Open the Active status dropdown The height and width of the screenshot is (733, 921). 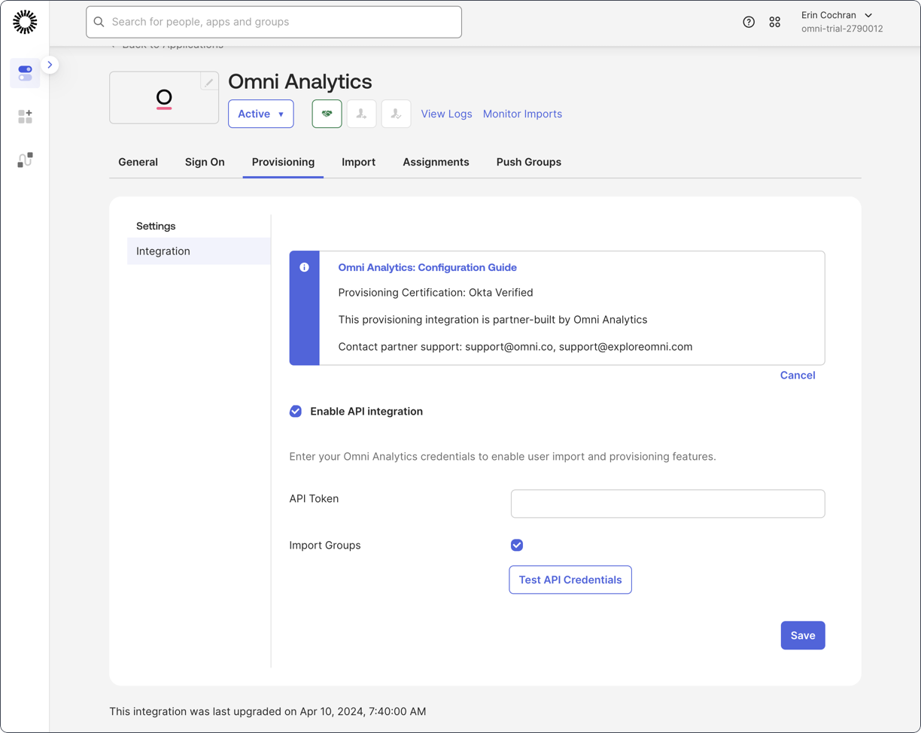click(x=260, y=114)
